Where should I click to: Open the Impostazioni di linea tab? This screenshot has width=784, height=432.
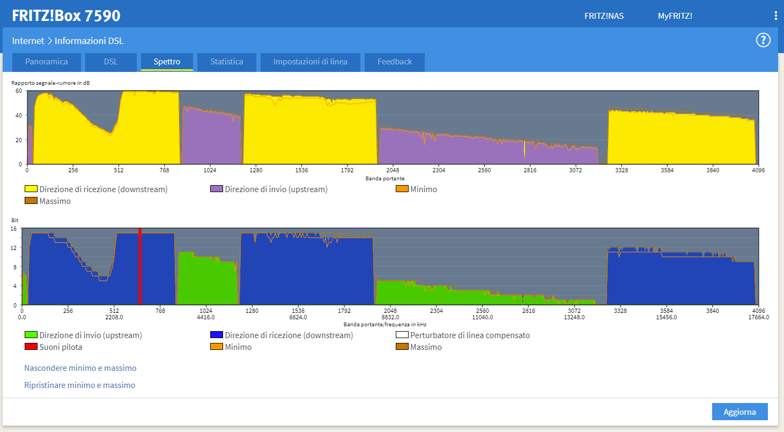tap(310, 62)
